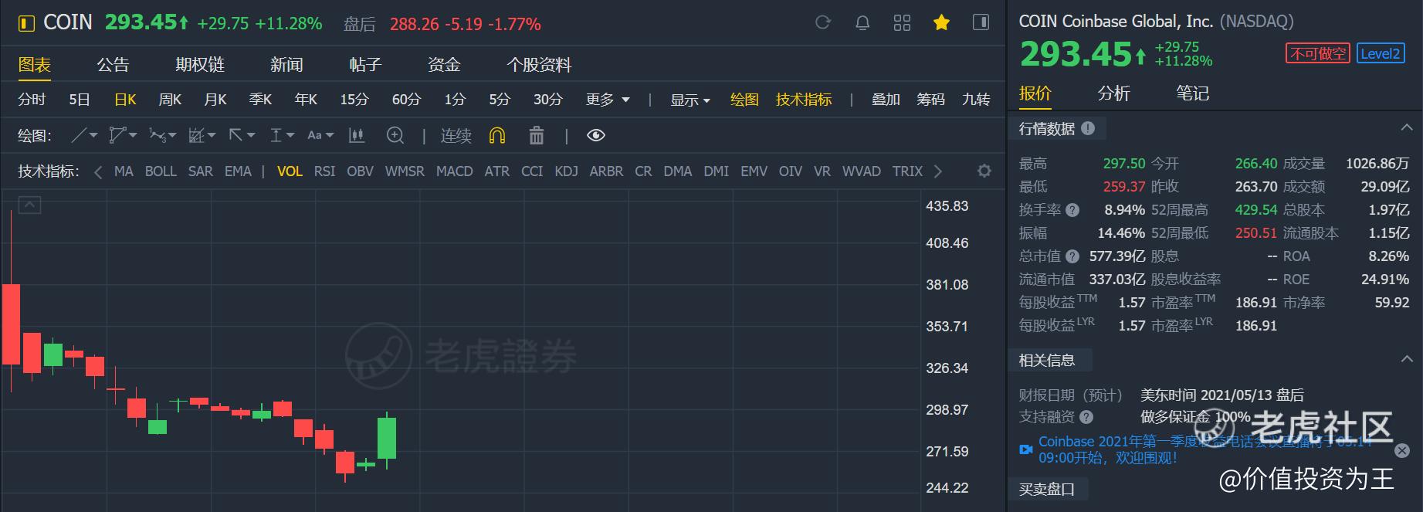Switch to the 新闻 news tab
This screenshot has width=1423, height=512.
pos(286,65)
